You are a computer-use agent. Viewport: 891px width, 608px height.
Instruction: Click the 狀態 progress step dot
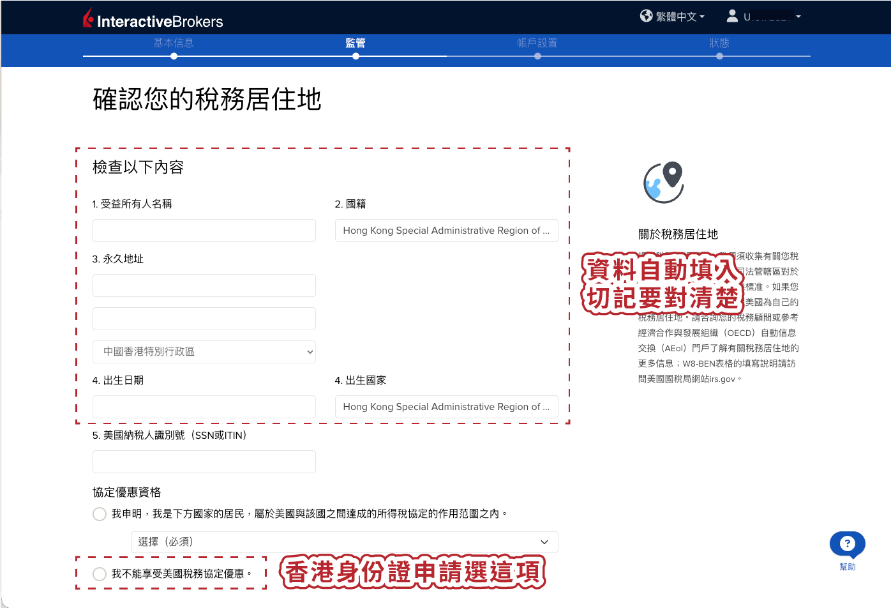(x=719, y=56)
